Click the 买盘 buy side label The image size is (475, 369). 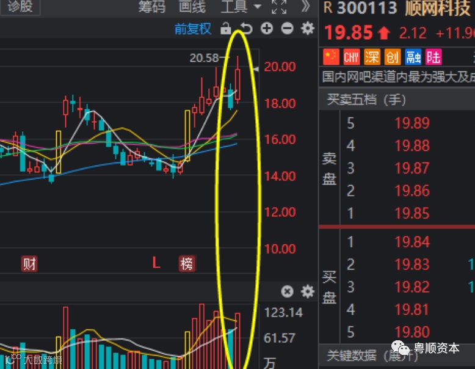[329, 288]
